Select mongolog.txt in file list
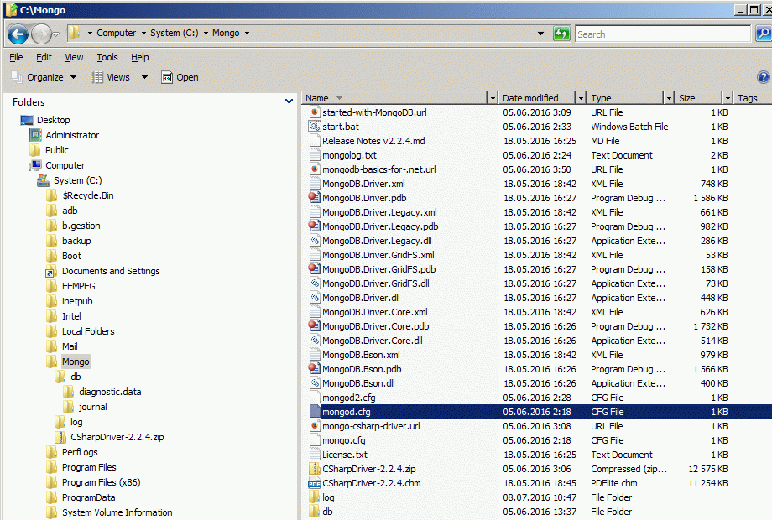Screen dimensions: 772x520 click(x=349, y=155)
